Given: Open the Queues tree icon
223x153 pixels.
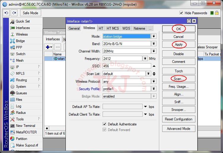Looking at the screenshot, I should point(12,93).
